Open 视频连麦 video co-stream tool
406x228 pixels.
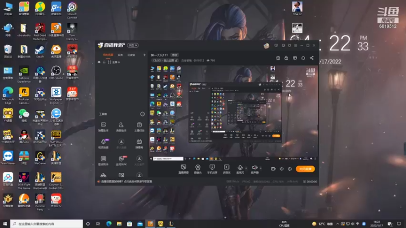click(104, 144)
